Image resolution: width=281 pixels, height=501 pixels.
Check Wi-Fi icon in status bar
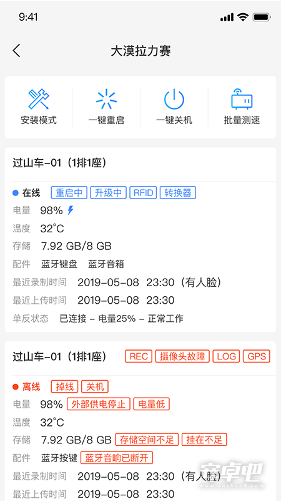[x=243, y=18]
